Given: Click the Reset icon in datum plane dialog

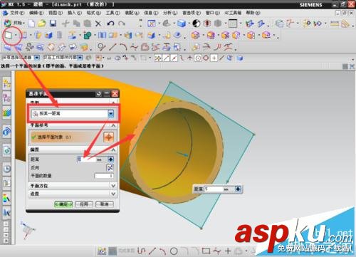Looking at the screenshot, I should [x=99, y=94].
